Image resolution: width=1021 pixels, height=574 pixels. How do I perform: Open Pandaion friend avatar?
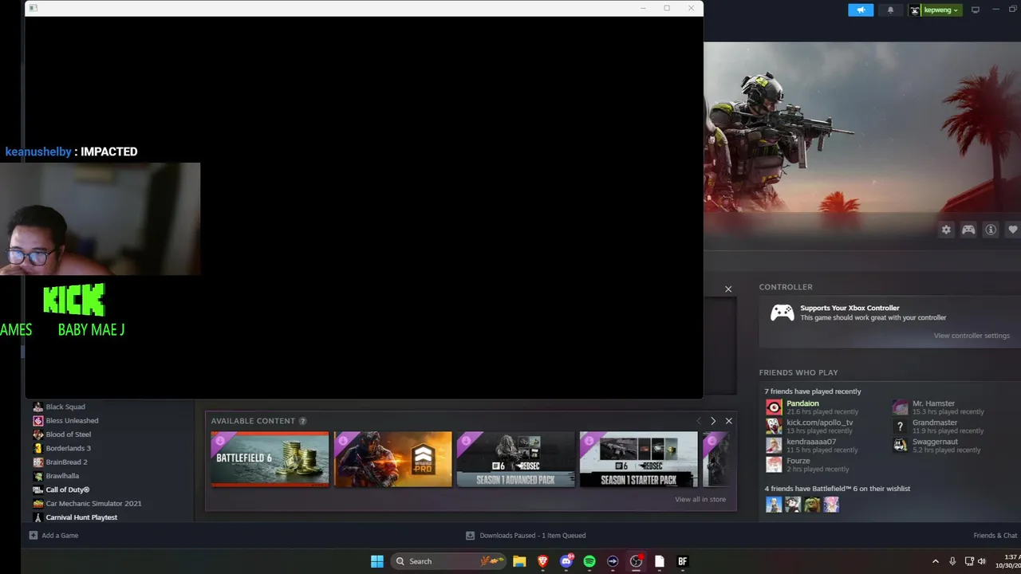(x=774, y=407)
